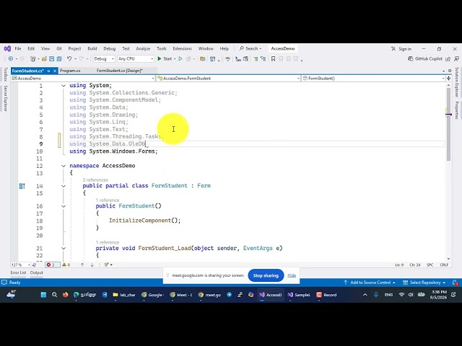
Task: Open Firefox from the taskbar
Action: [x=65, y=295]
